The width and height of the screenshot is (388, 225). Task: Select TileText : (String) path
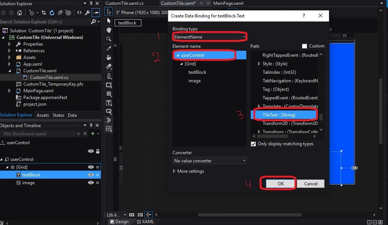tap(284, 115)
